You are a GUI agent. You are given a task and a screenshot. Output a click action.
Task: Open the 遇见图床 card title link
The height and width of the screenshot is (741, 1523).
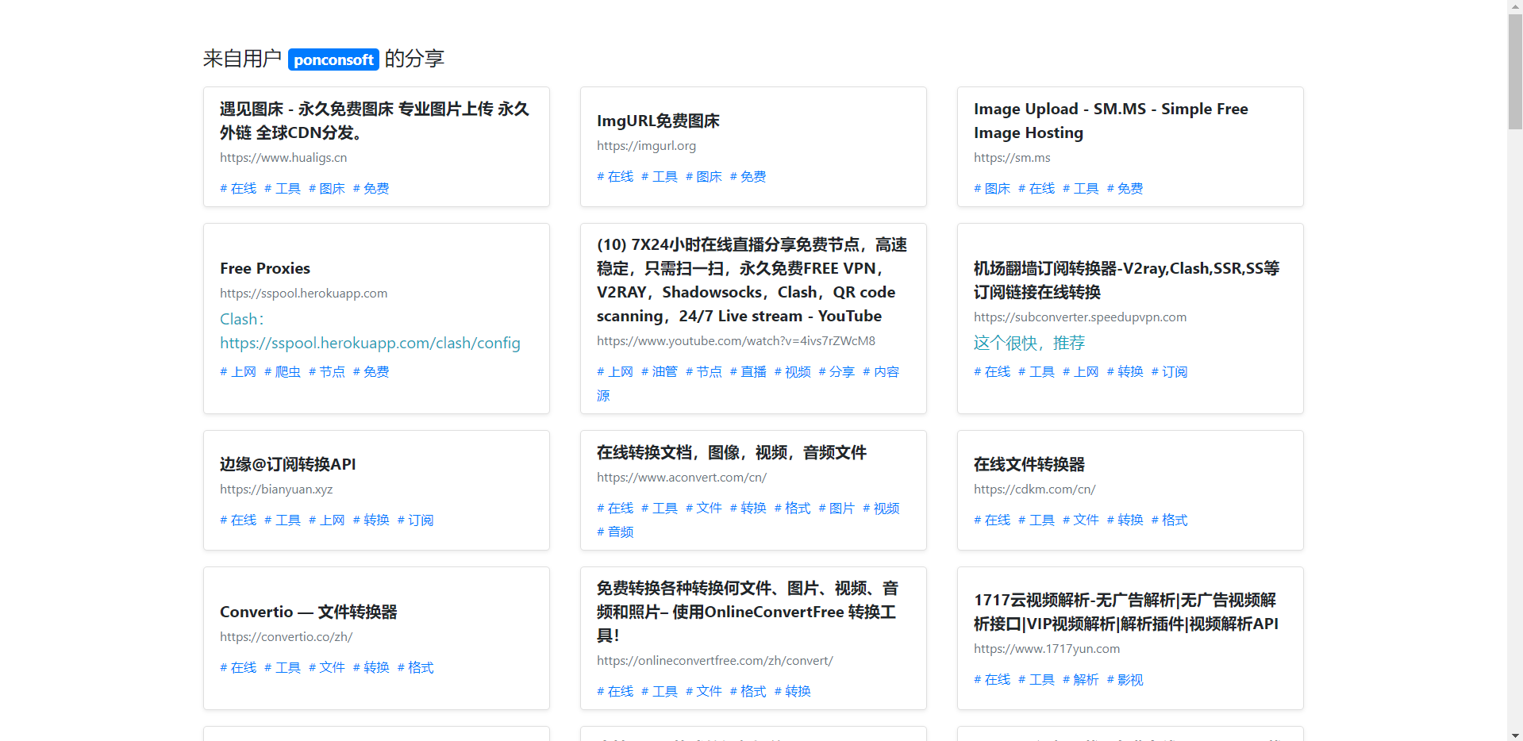(x=375, y=121)
